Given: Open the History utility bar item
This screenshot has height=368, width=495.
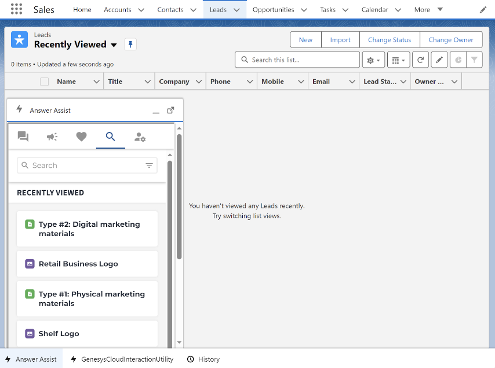Looking at the screenshot, I should [203, 359].
